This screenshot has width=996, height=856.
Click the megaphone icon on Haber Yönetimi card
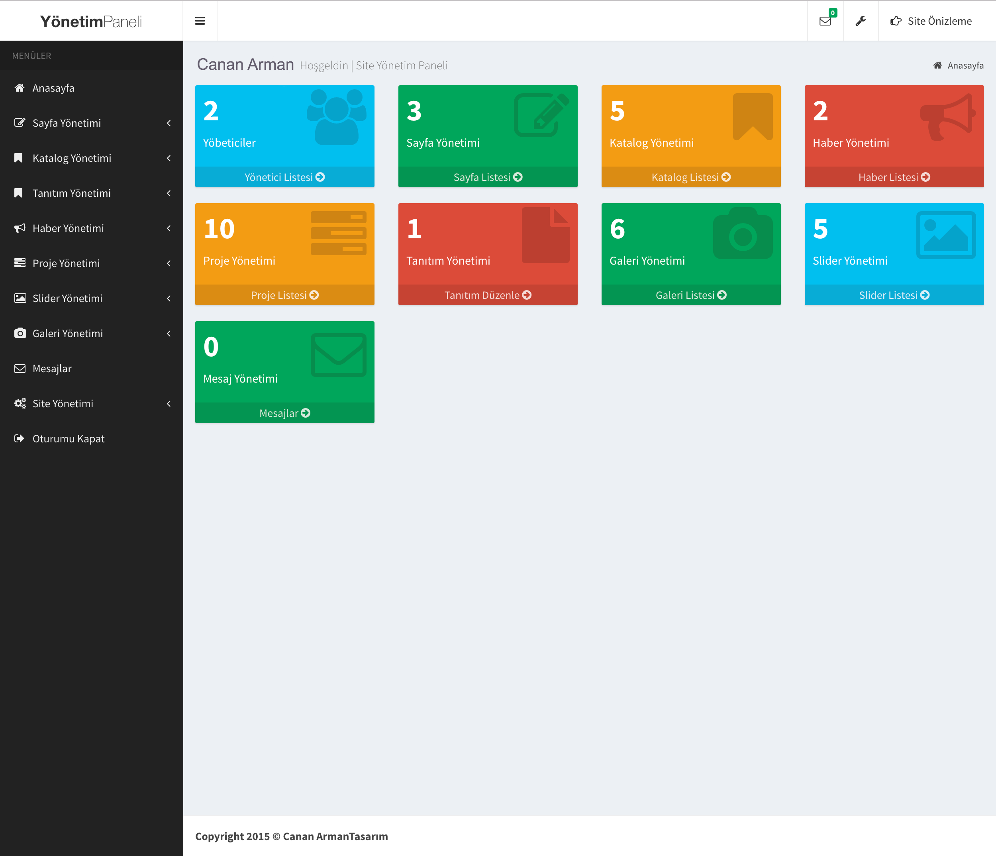coord(948,117)
